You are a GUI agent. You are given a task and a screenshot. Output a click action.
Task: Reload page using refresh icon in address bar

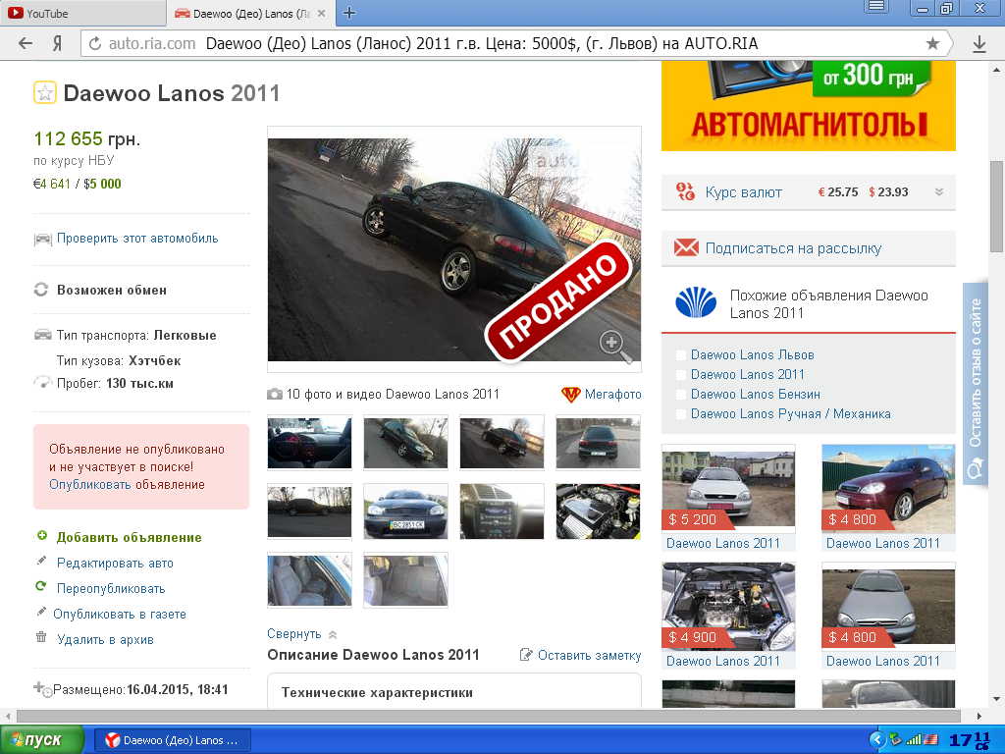coord(95,43)
